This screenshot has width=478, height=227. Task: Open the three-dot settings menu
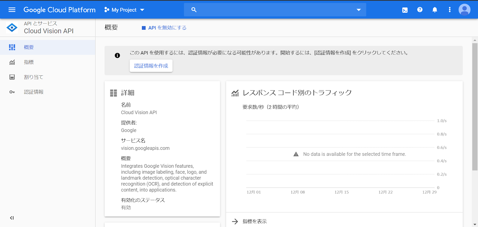click(450, 10)
